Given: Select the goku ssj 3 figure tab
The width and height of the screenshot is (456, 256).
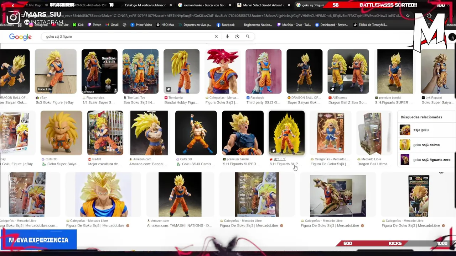Looking at the screenshot, I should [310, 5].
